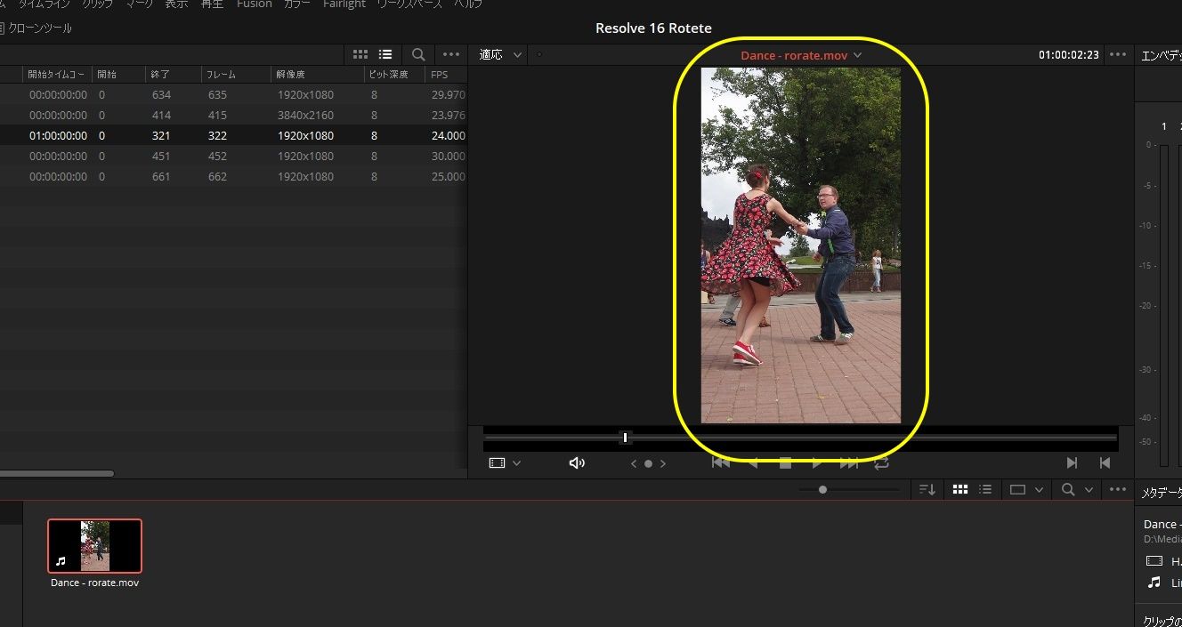The image size is (1182, 627).
Task: Click the video track icon in metadata
Action: click(1154, 561)
